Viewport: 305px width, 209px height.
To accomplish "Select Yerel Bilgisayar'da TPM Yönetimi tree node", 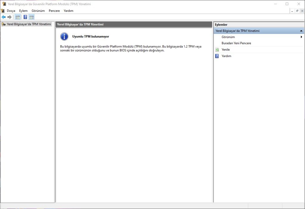I will [29, 24].
